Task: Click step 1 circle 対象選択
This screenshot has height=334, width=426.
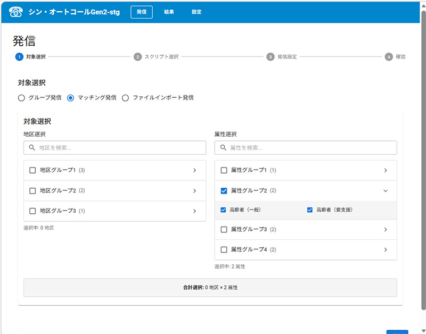Action: coord(19,57)
